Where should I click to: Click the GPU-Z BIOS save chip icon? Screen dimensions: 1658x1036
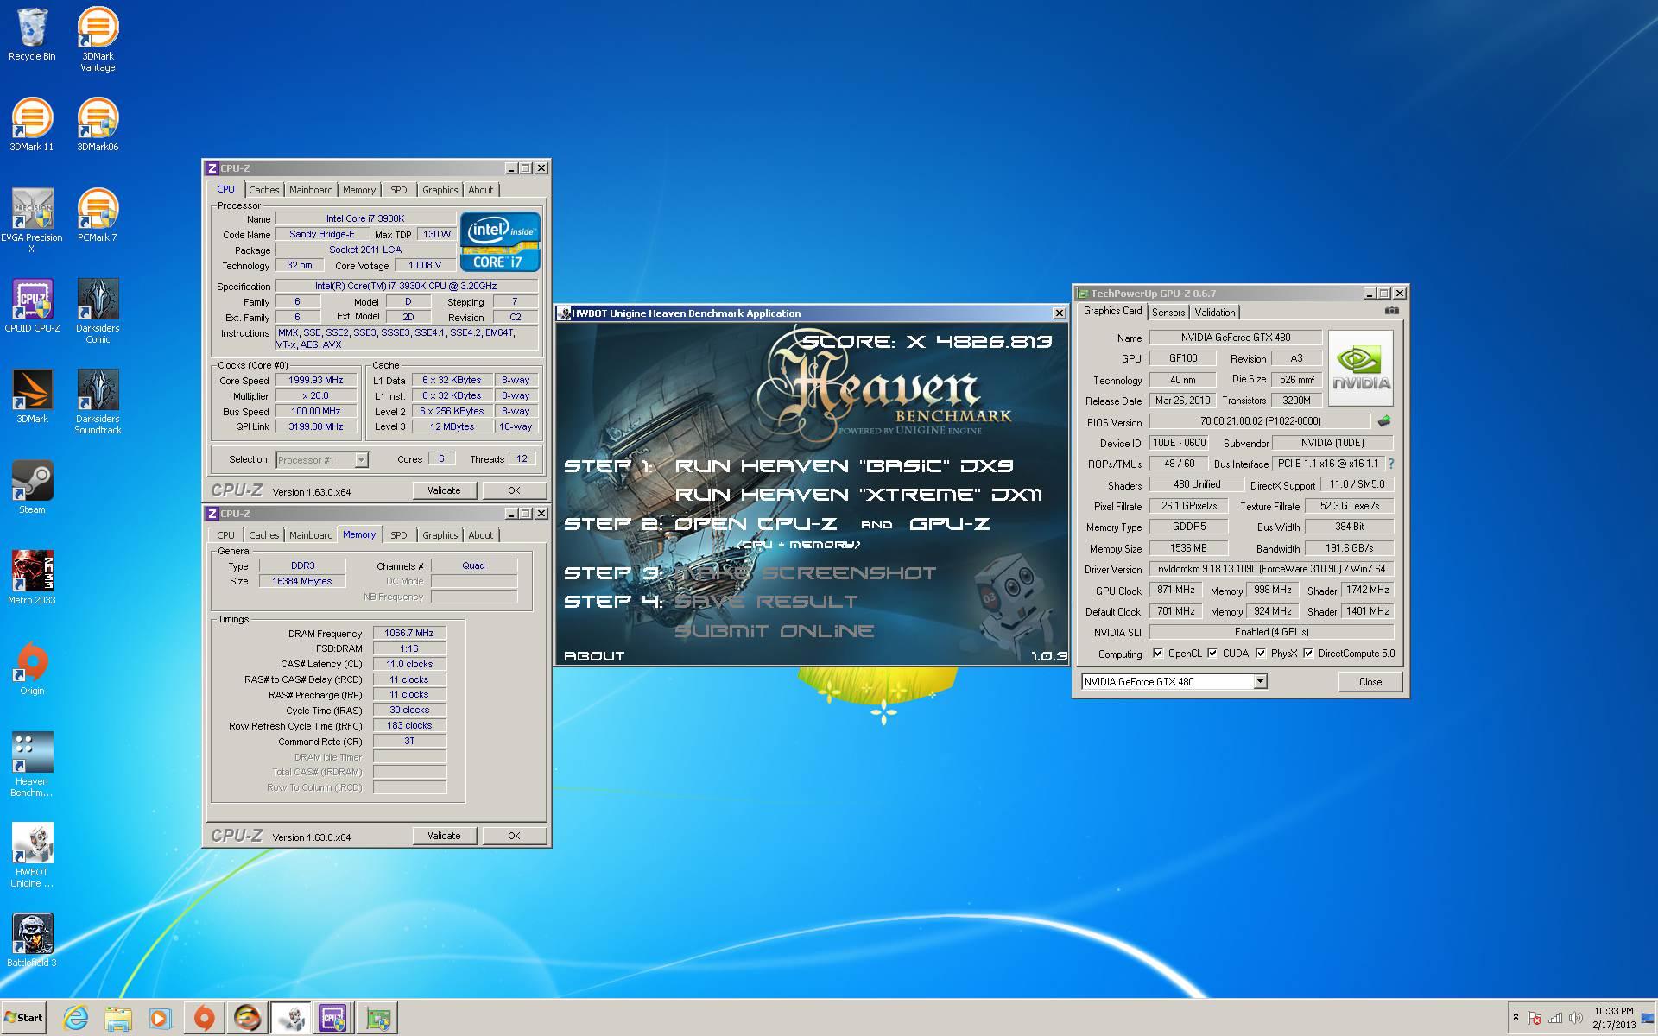pos(1383,421)
